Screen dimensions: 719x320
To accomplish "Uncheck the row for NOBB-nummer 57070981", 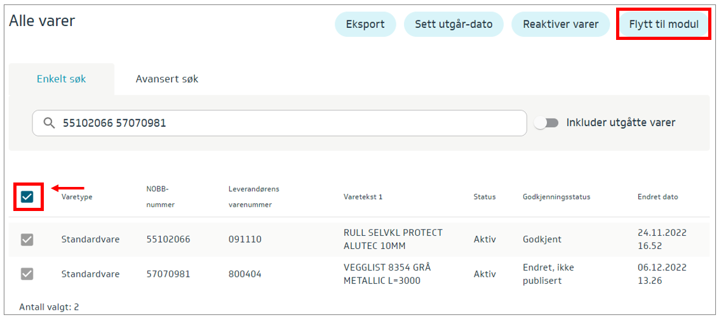I will pyautogui.click(x=27, y=274).
